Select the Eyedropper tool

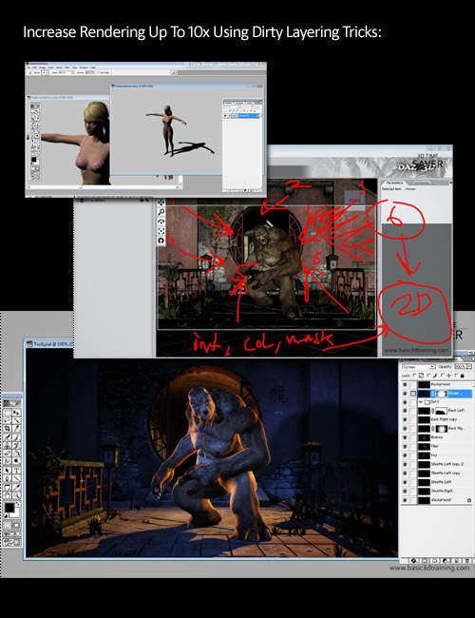(16, 488)
